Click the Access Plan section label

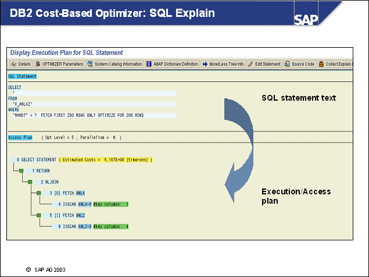pos(20,137)
